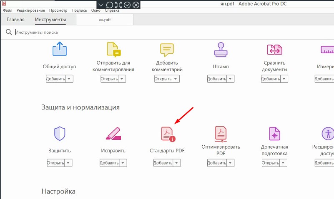
Task: Click the expand arrows icon in overlay toolbar
Action: tap(118, 5)
